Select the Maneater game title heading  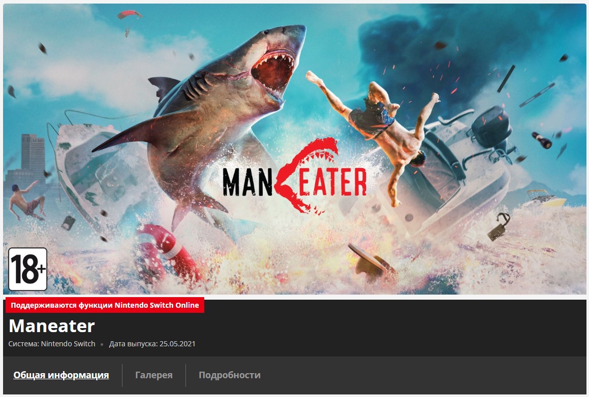click(x=52, y=326)
